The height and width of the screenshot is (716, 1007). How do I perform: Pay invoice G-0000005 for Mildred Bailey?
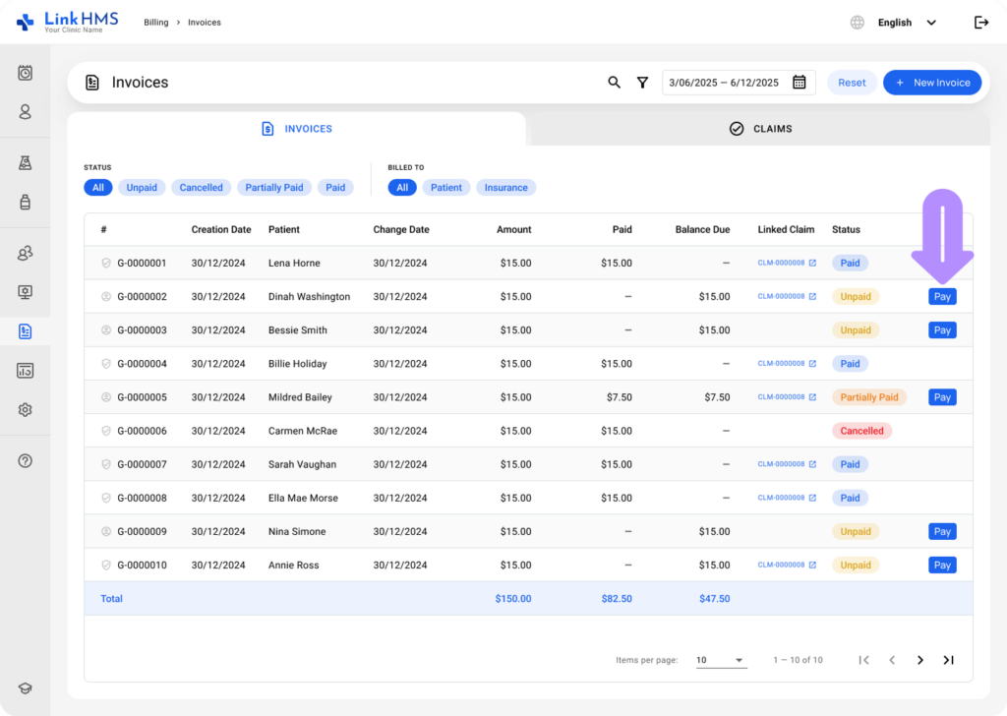pyautogui.click(x=942, y=397)
